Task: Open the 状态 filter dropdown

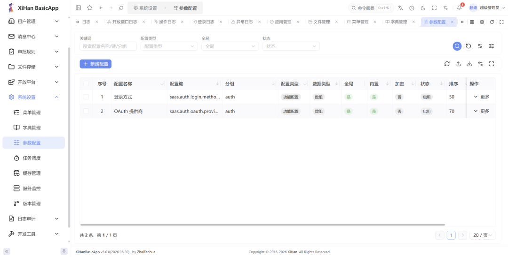Action: [x=291, y=46]
